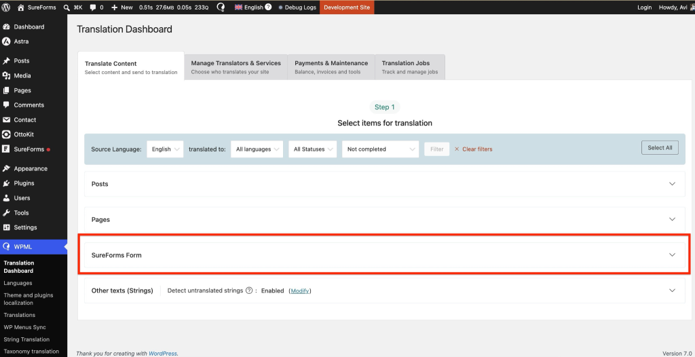
Task: Click the Modify link
Action: point(299,290)
